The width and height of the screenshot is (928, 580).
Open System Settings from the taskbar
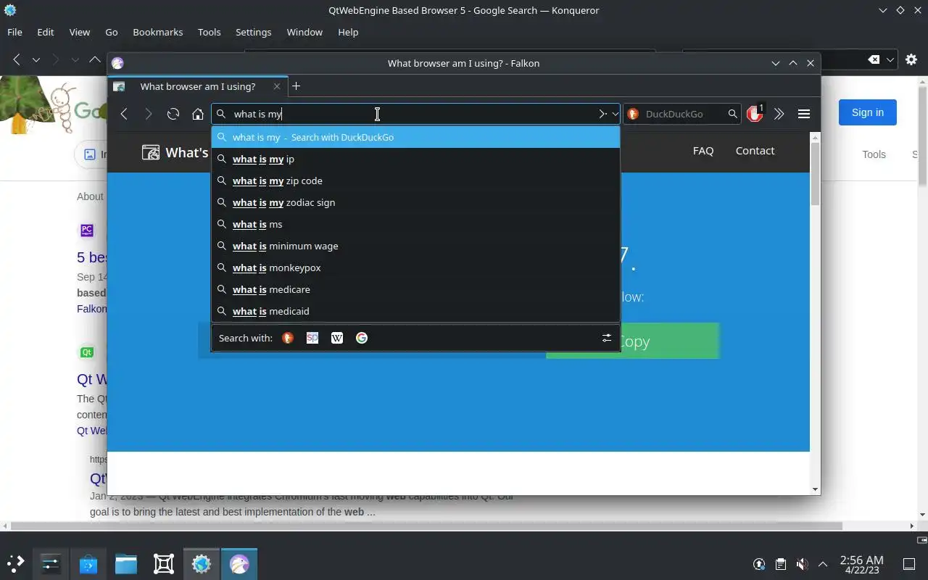[x=51, y=563]
